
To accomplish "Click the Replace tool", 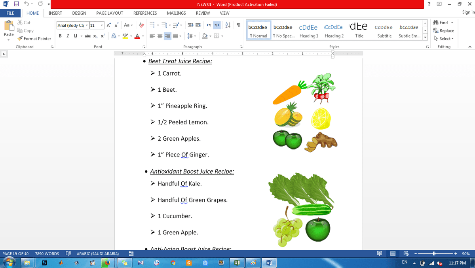I will tap(443, 30).
